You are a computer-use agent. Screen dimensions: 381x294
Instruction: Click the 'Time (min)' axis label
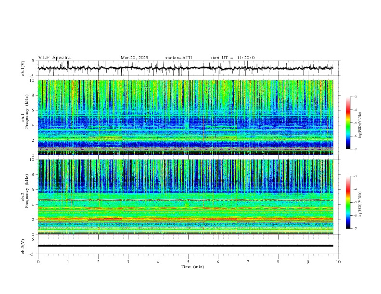click(192, 267)
